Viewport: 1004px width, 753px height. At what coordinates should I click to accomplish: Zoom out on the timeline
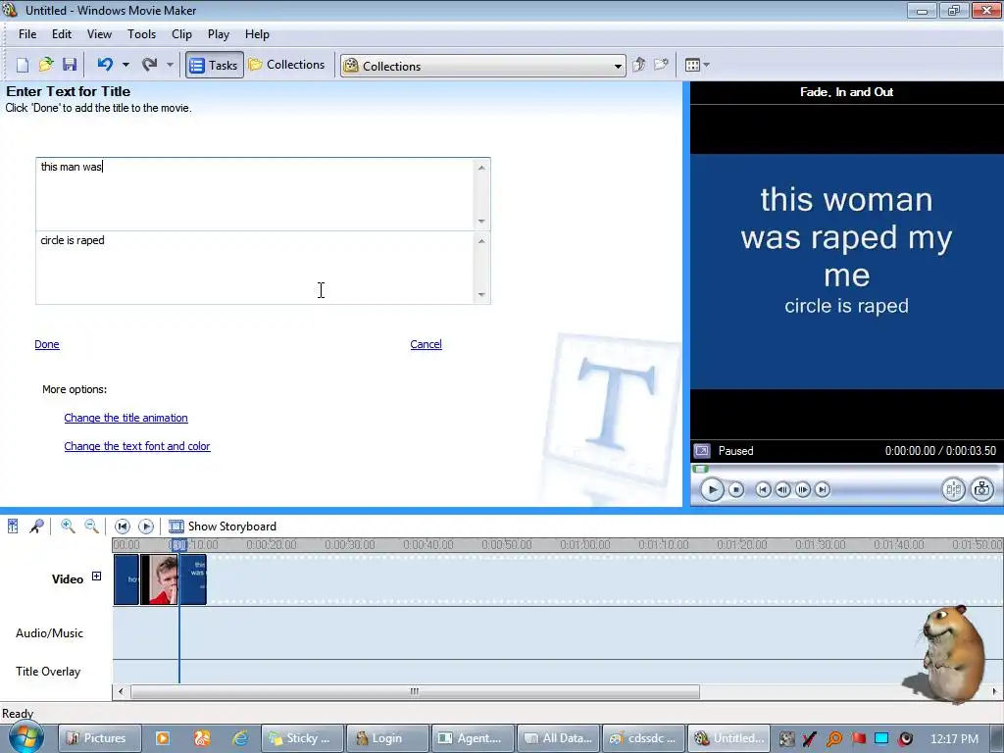(91, 527)
